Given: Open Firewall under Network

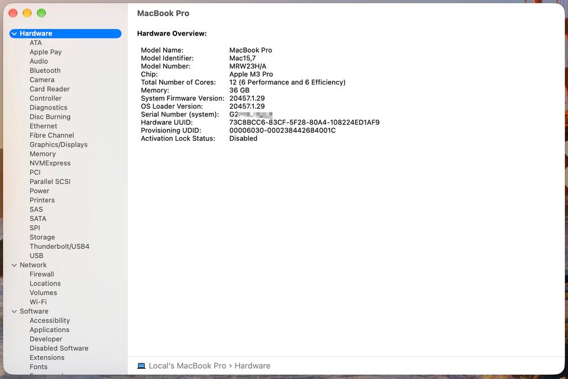Looking at the screenshot, I should pos(41,274).
